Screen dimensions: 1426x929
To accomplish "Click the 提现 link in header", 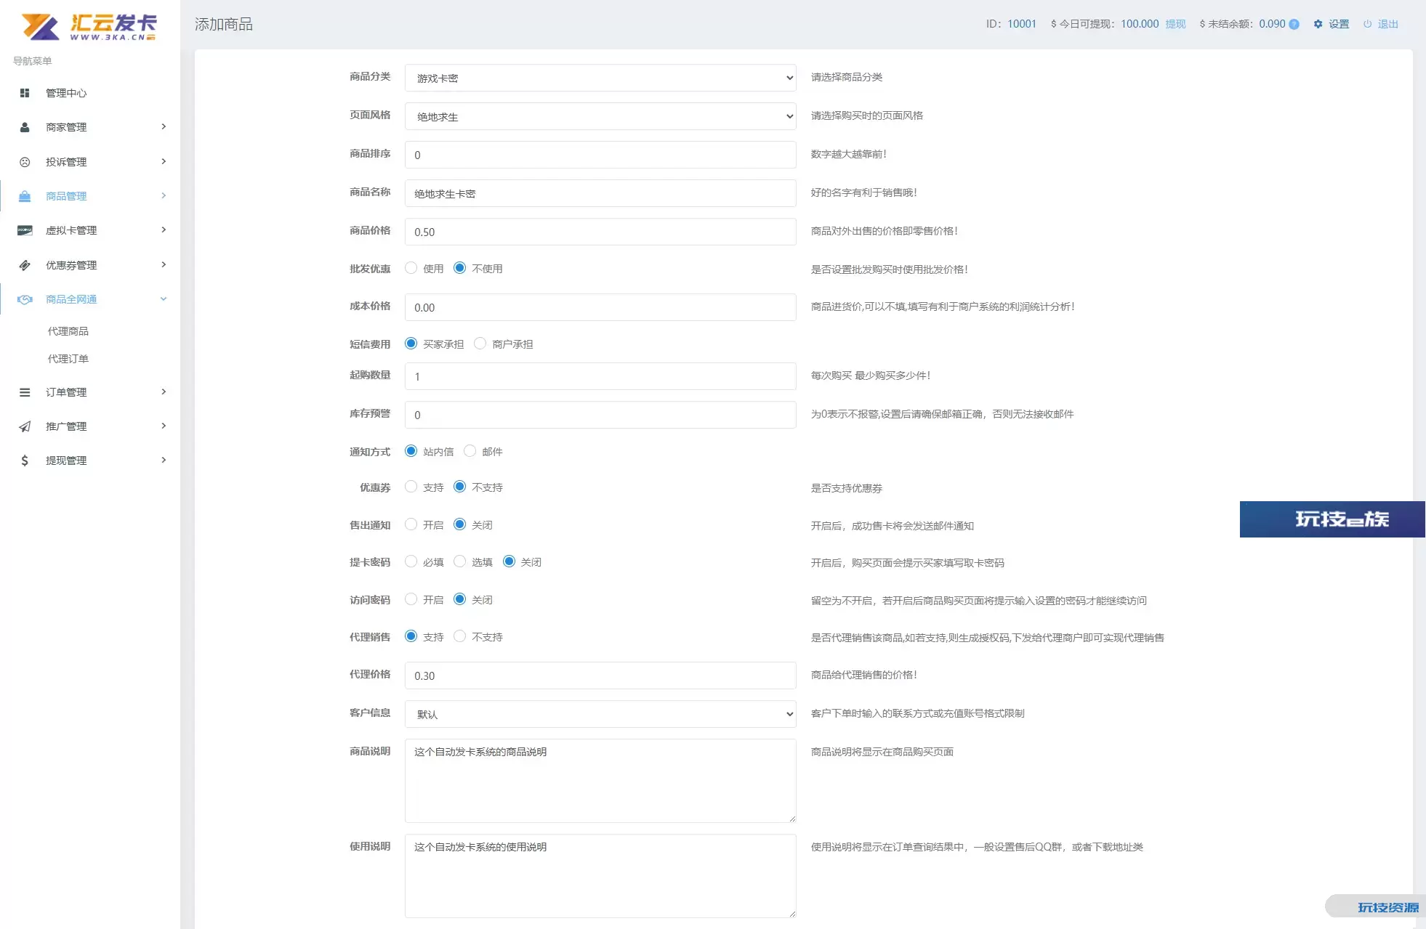I will click(1175, 24).
